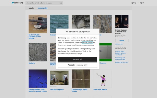The width and height of the screenshot is (157, 98).
Task: Open Earth WAVES: Cocktail-stirrer-shuffle title link
Action: pos(35,37)
